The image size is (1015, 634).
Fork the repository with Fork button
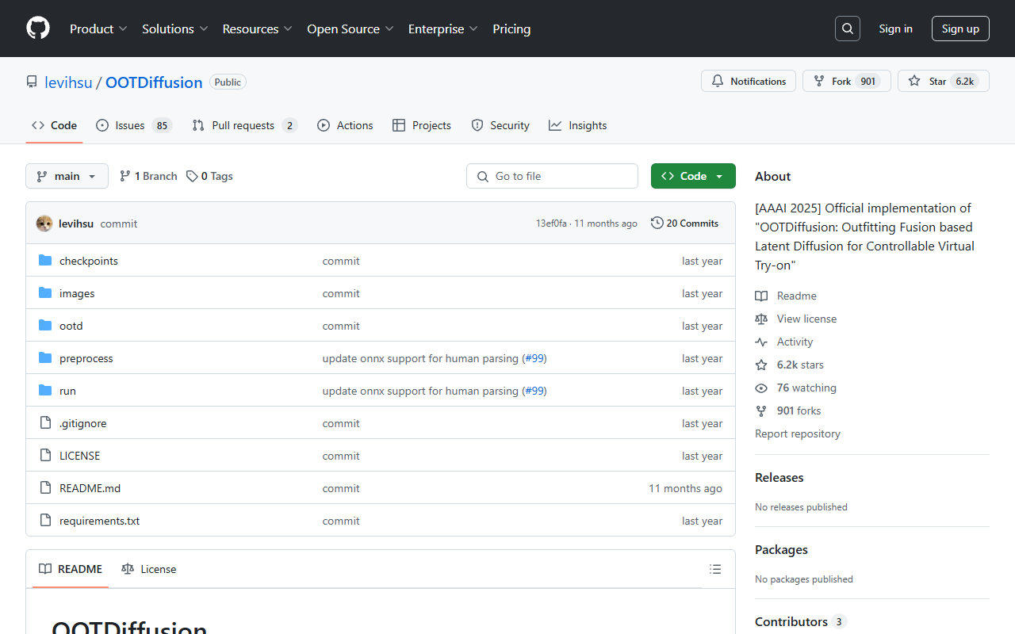click(846, 81)
